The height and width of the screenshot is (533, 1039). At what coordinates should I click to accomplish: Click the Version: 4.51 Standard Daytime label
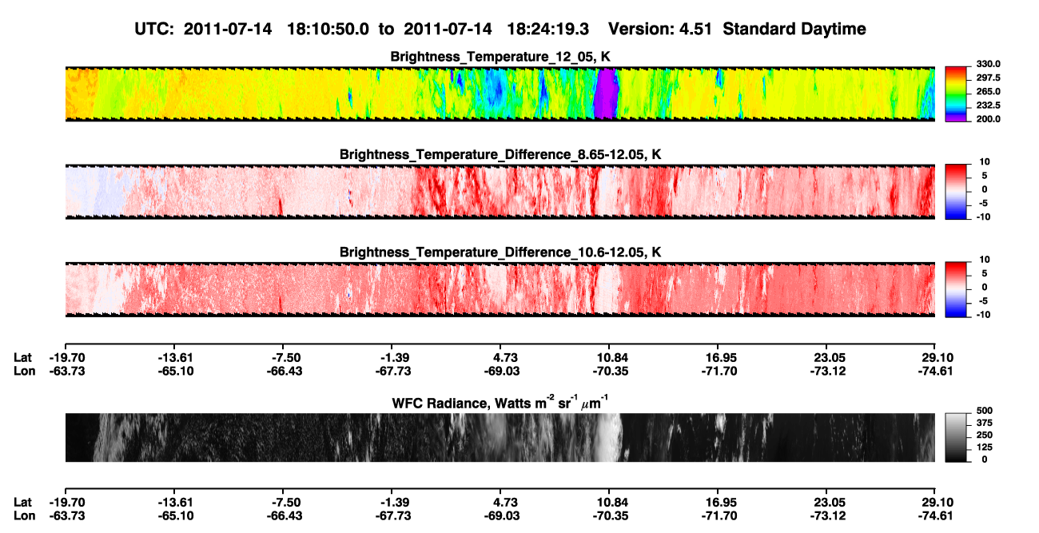coord(737,29)
